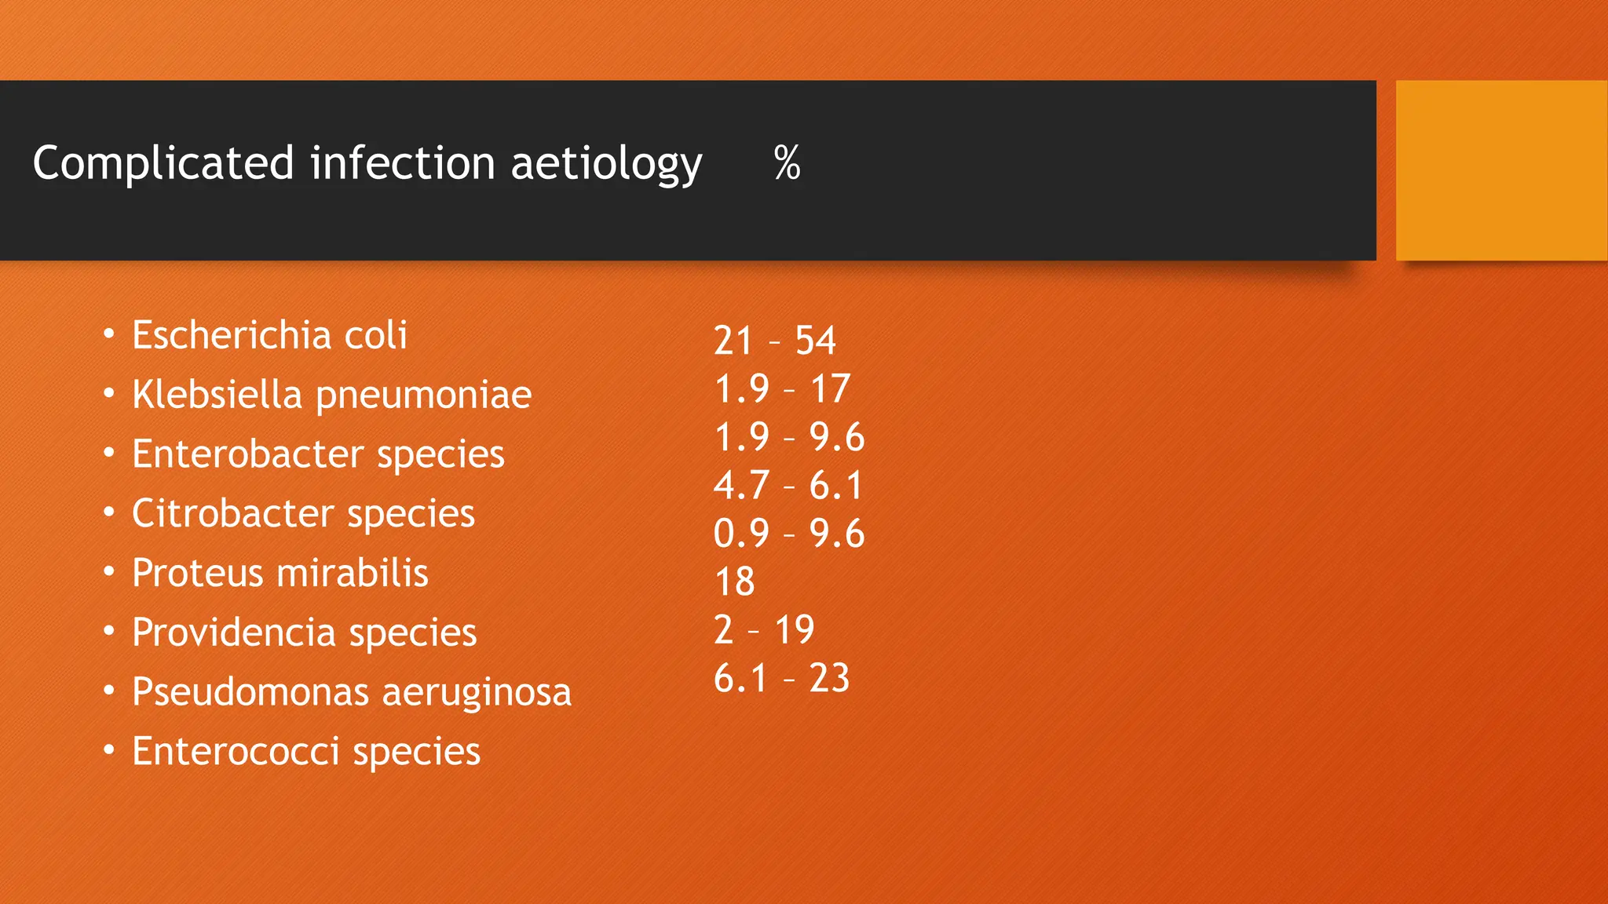Click the "1.9 – 9.6" percentage range

click(789, 437)
